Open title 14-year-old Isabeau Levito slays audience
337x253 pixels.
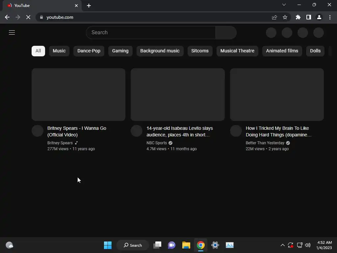180,131
